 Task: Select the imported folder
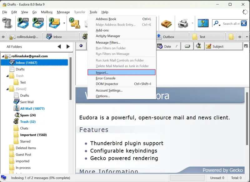coord(22,161)
